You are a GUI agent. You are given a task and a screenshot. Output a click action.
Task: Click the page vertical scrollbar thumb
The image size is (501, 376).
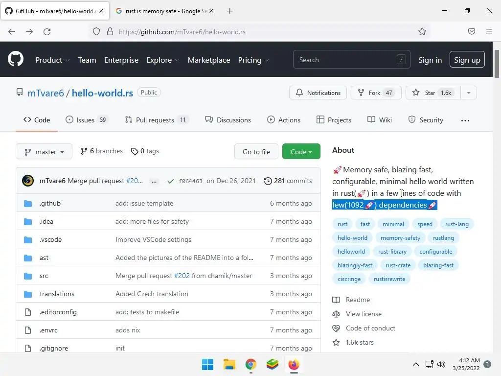[x=497, y=64]
